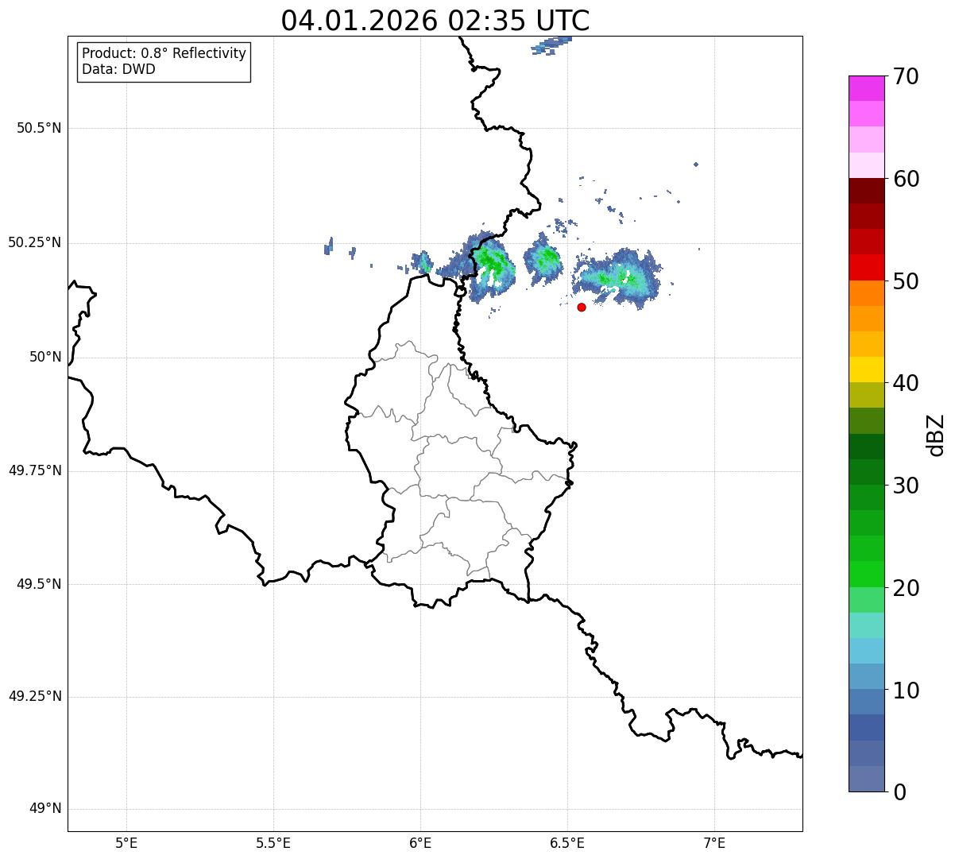
Task: Click the bright green 20 dBZ colorbar segment
Action: pyautogui.click(x=866, y=574)
